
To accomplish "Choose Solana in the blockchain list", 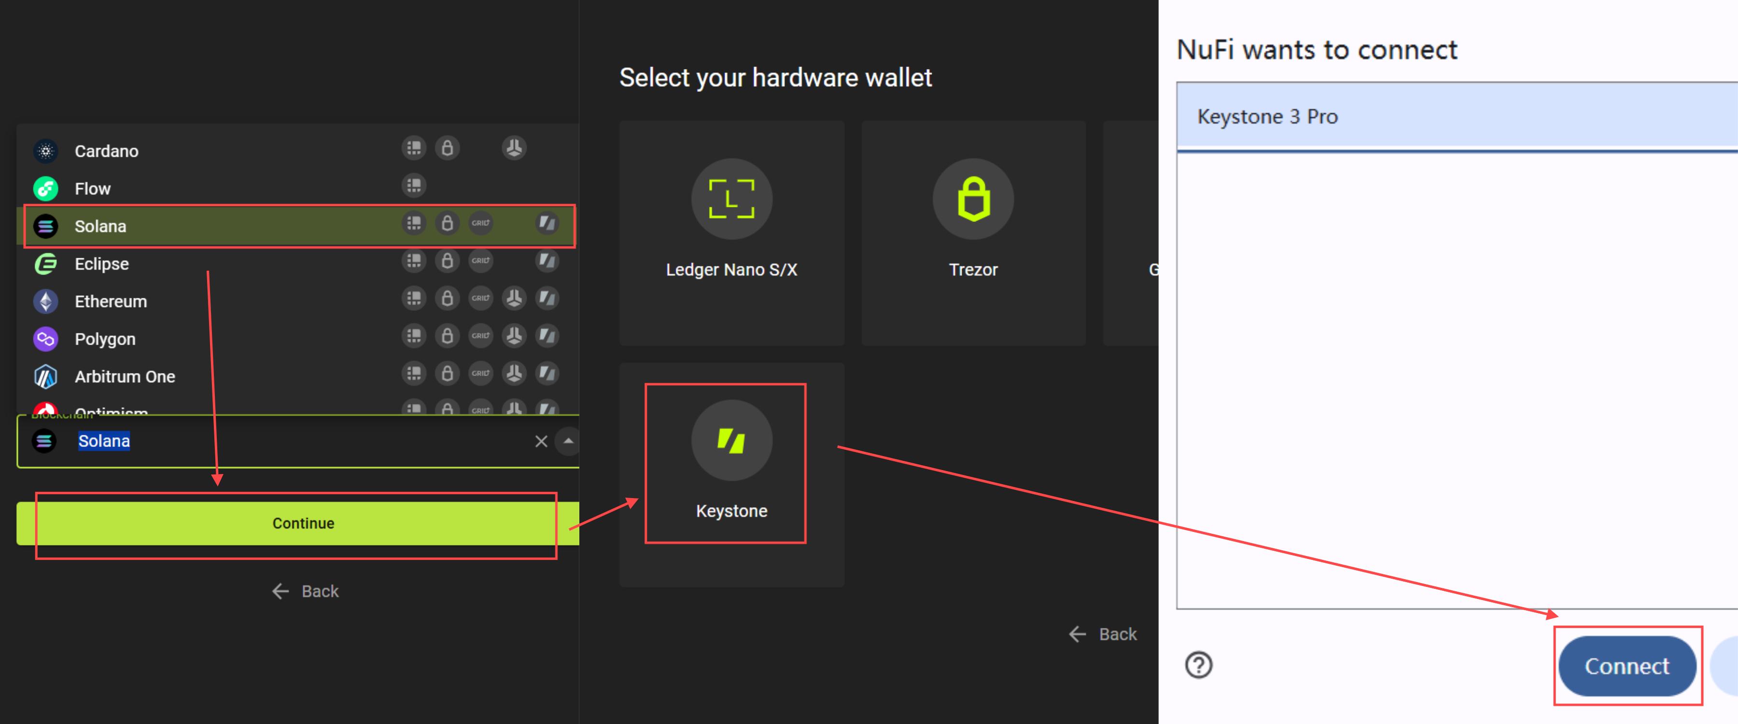I will pos(100,226).
